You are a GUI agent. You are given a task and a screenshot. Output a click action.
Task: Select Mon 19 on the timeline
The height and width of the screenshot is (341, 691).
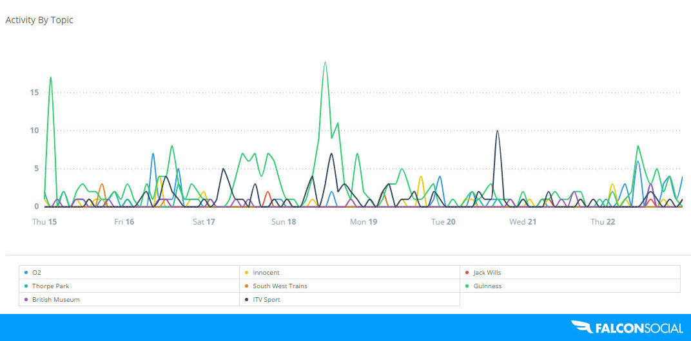[363, 222]
